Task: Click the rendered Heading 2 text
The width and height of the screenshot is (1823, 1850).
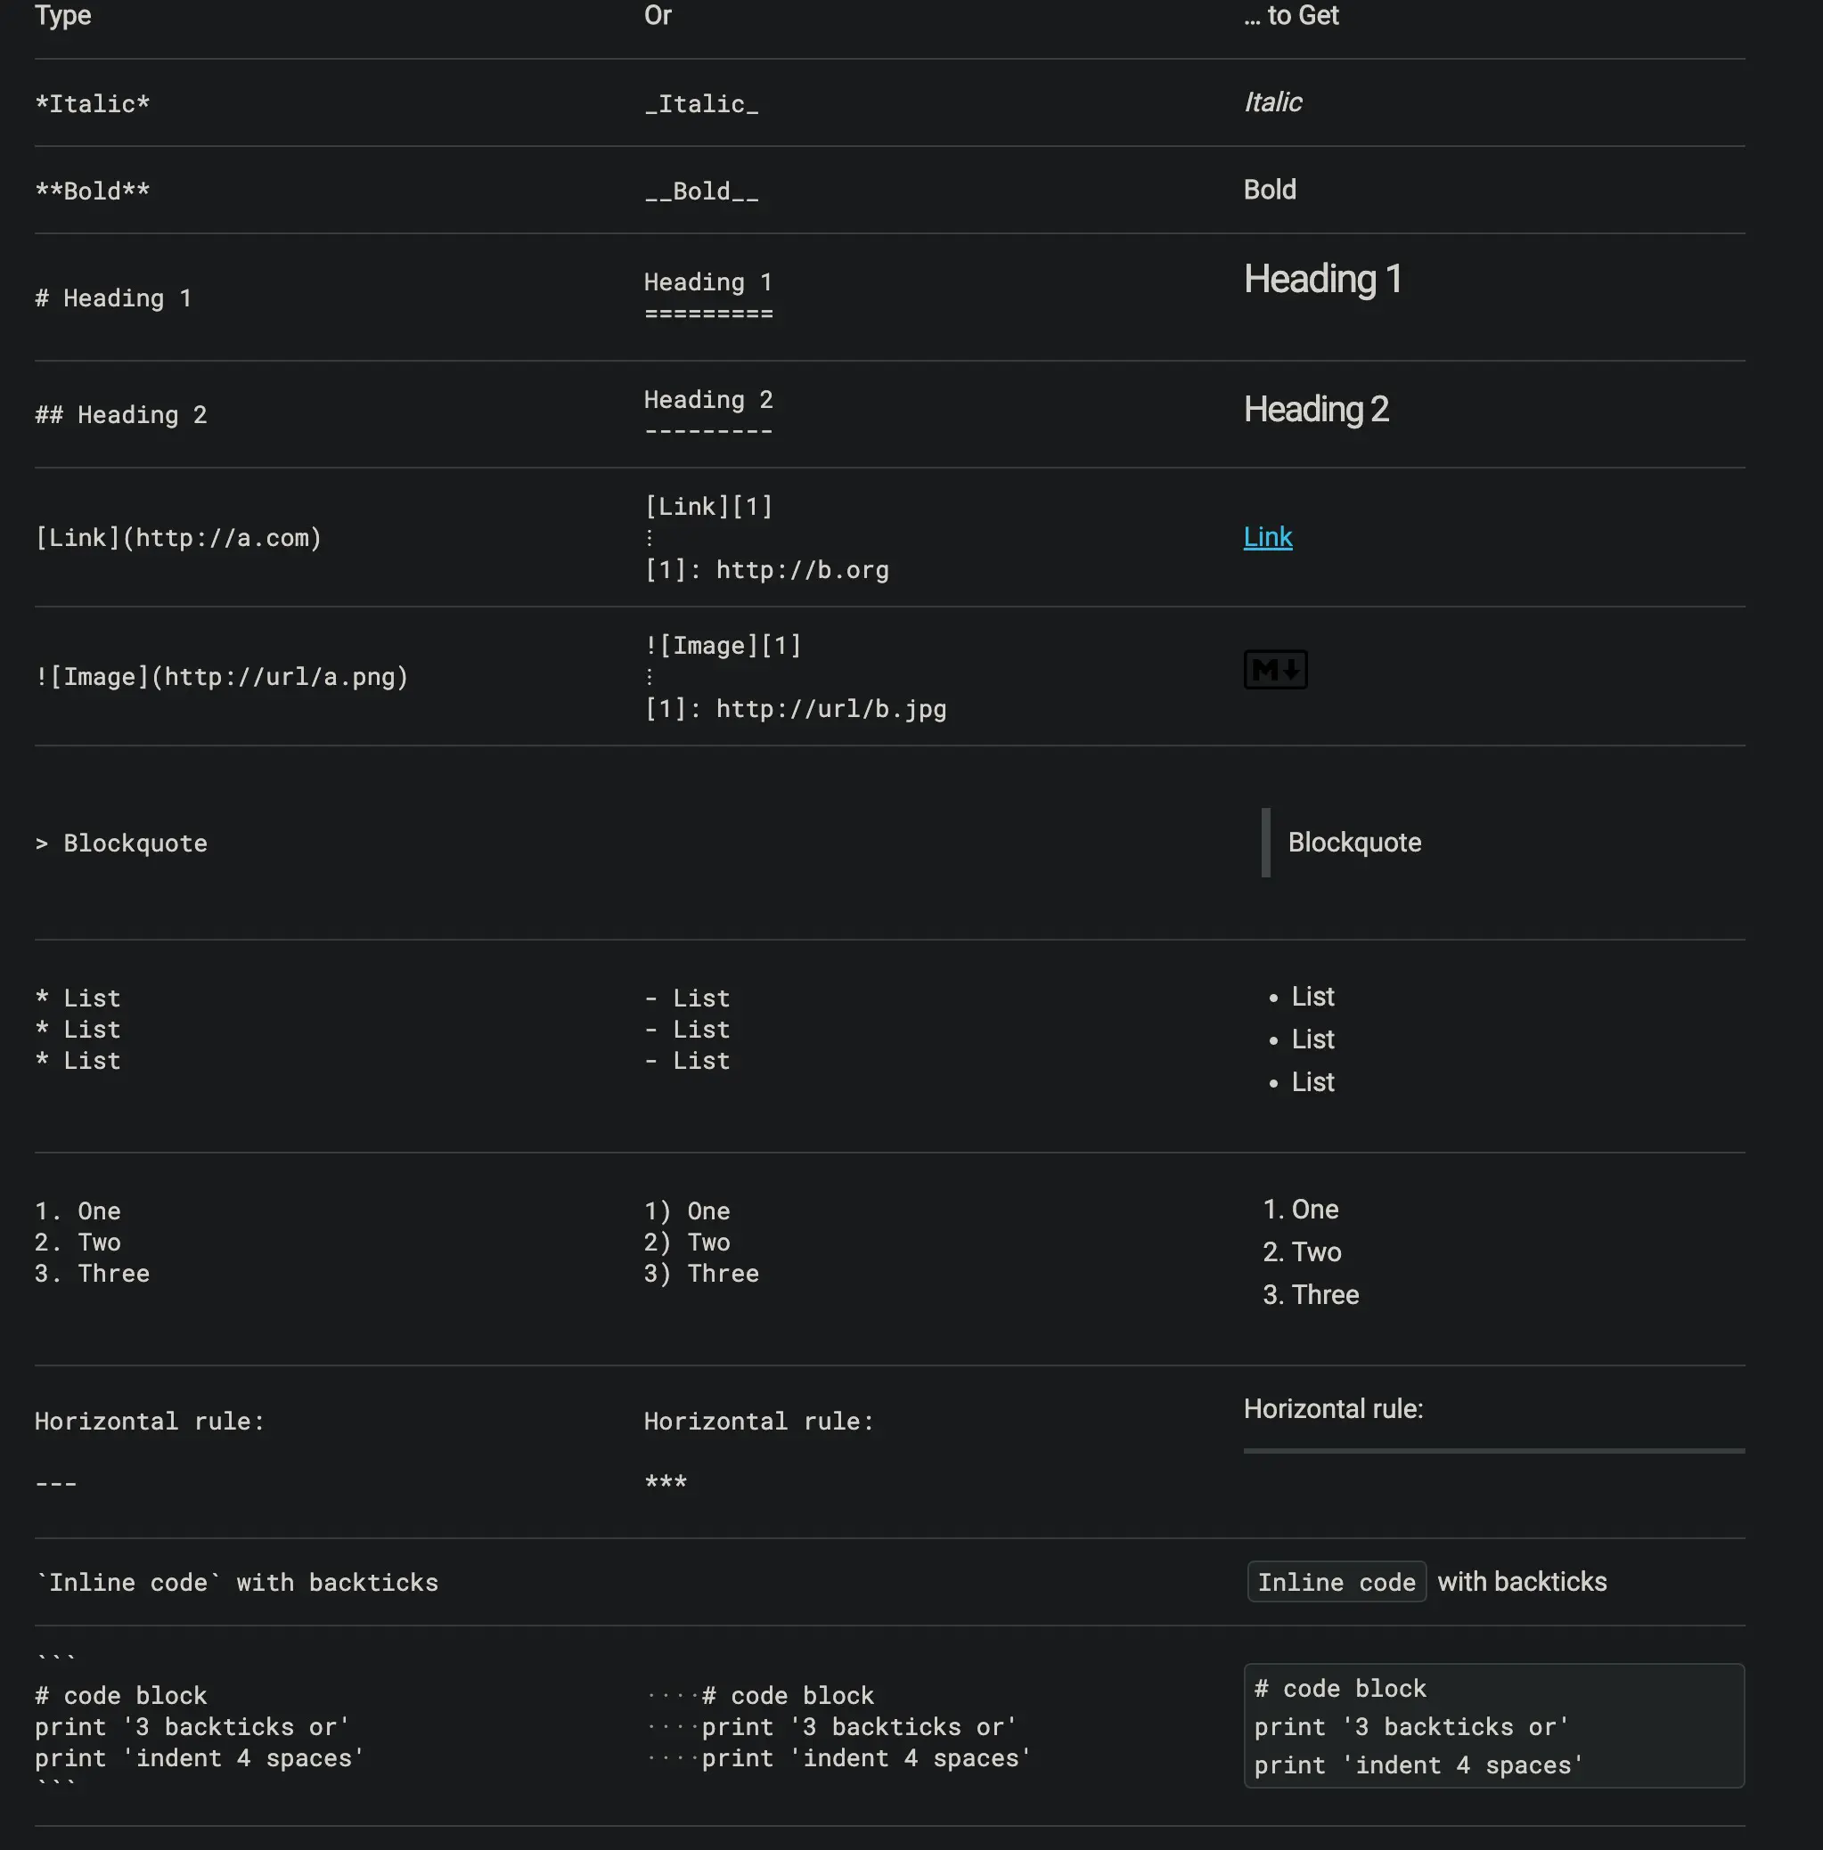Action: (1314, 410)
